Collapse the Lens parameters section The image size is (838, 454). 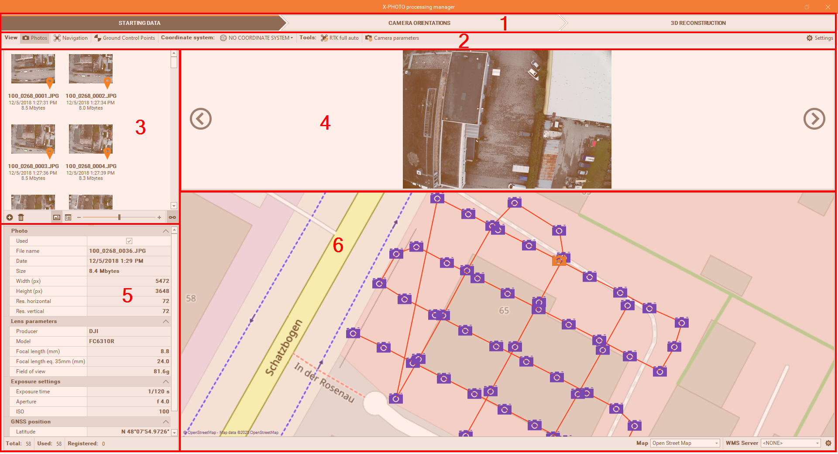point(166,321)
